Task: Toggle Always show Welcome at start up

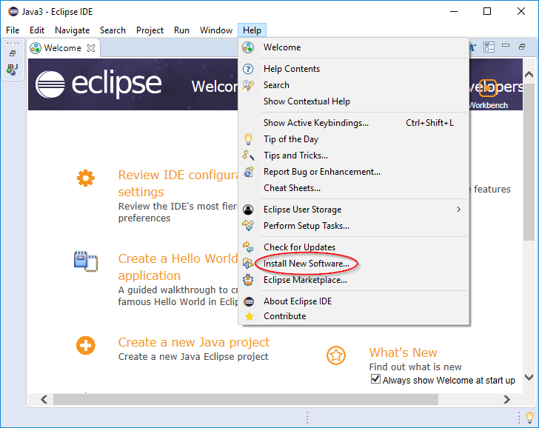Action: tap(375, 380)
